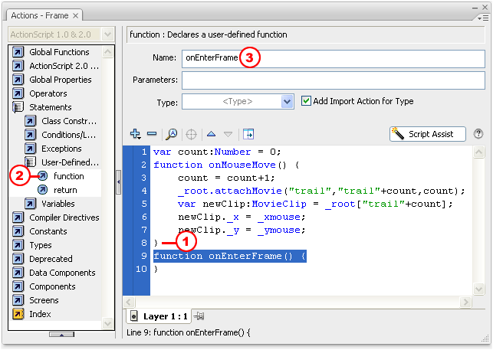Pin the current script with the pushpin icon
493x350 pixels.
tap(199, 316)
